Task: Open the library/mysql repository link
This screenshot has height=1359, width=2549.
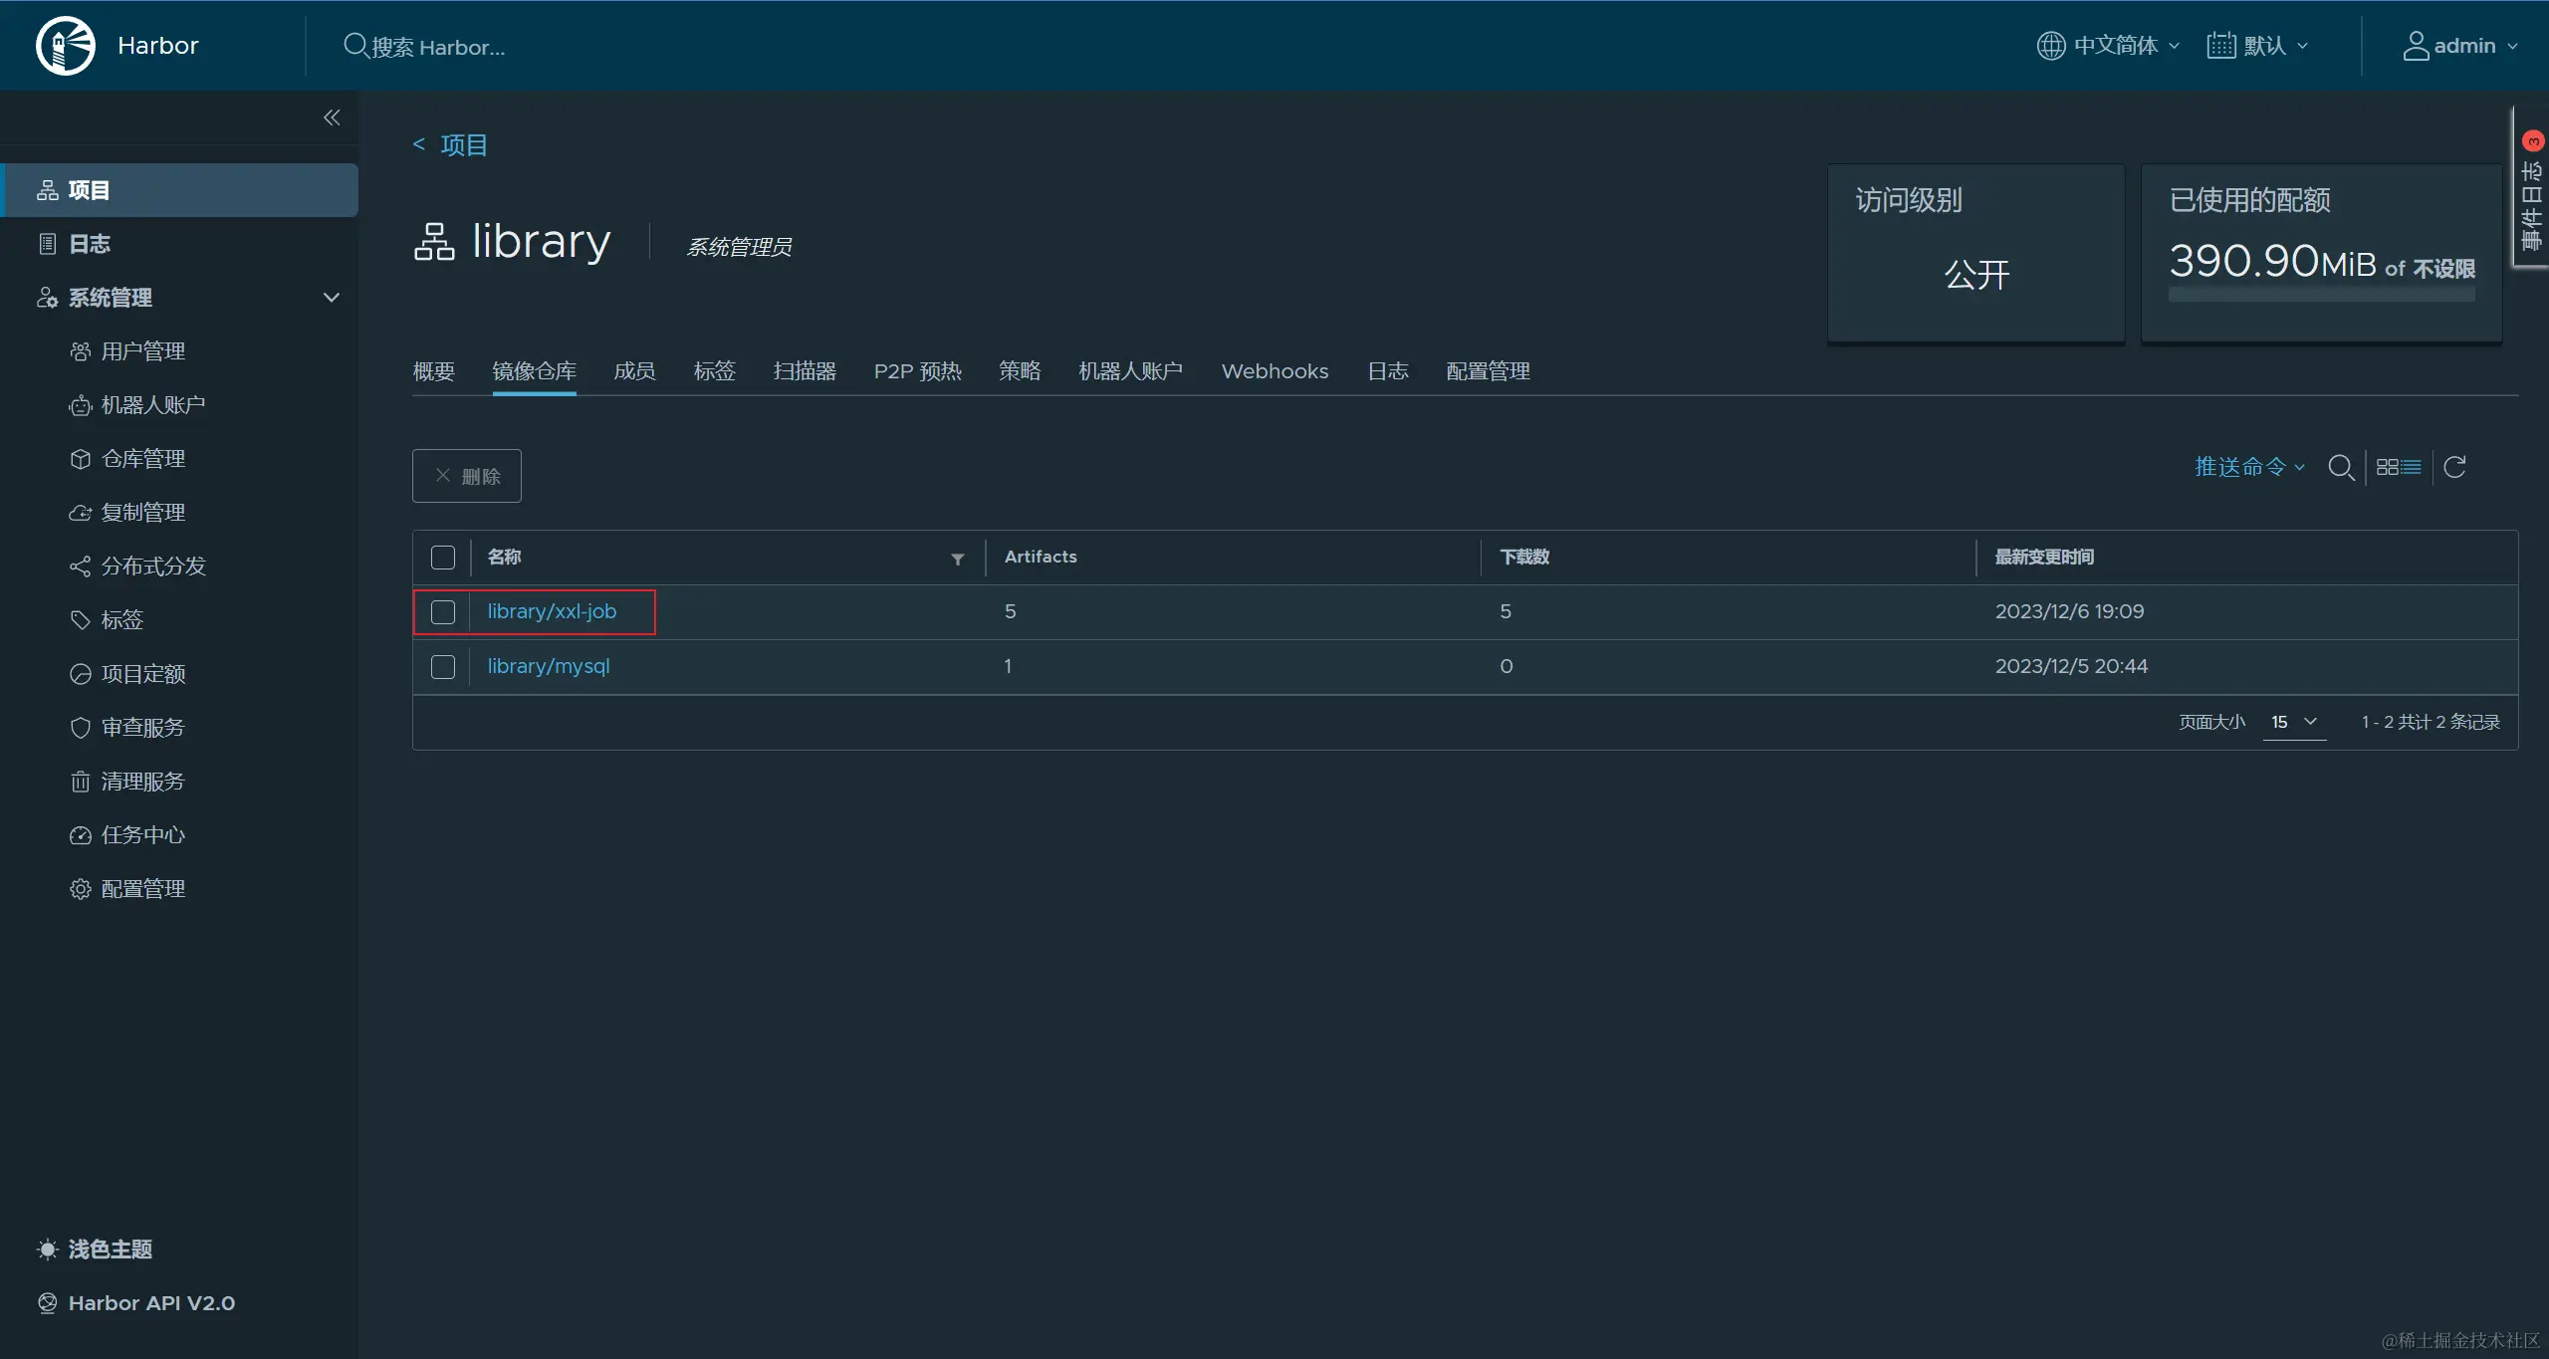Action: tap(548, 666)
